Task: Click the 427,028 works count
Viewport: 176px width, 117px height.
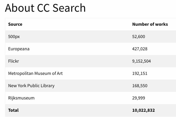Action: click(x=140, y=49)
